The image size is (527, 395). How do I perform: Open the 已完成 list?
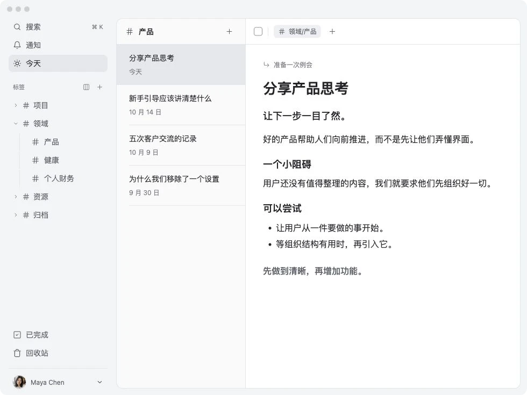[x=58, y=335]
